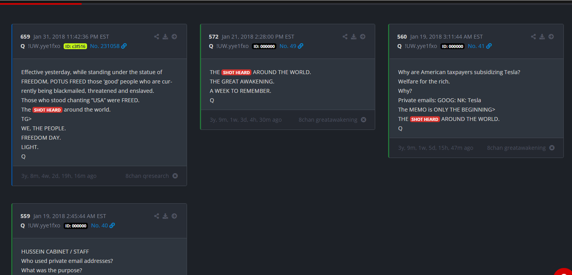Screen dimensions: 572x275
Task: Click relative time "3y, 9m, 1w, 3d, 4h, 30m ago"
Action: click(246, 120)
